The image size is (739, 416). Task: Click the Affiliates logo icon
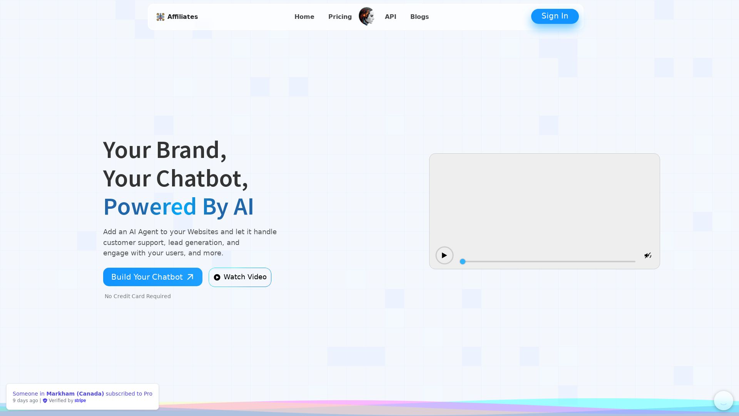tap(161, 17)
